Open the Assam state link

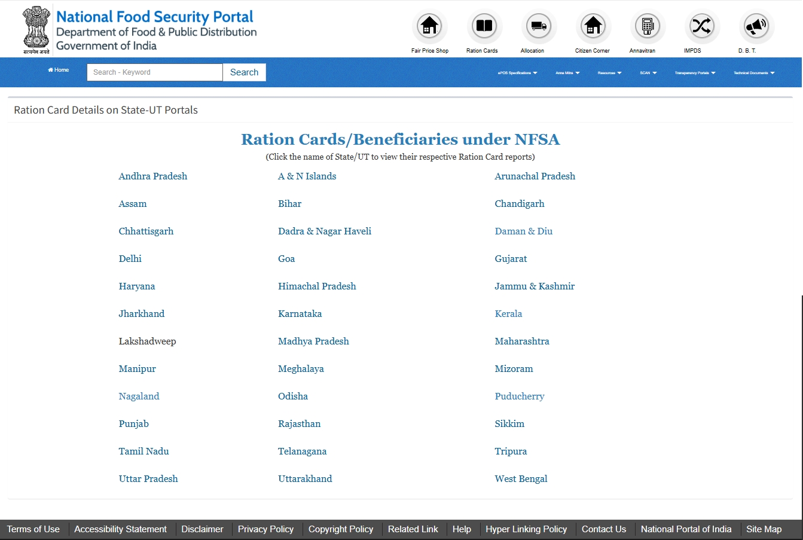(133, 204)
